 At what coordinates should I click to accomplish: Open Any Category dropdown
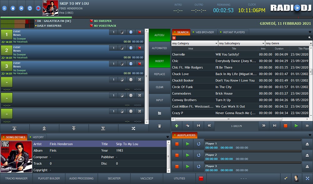click(194, 43)
